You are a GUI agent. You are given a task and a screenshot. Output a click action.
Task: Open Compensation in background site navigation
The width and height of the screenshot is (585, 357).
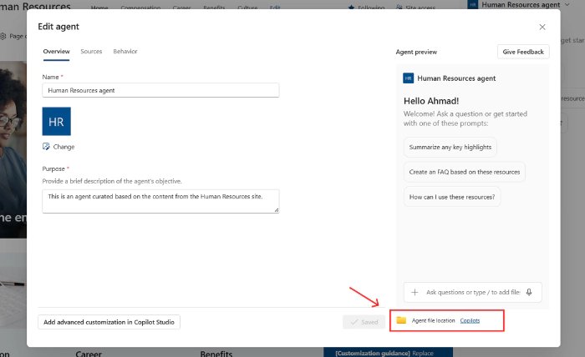click(x=140, y=8)
